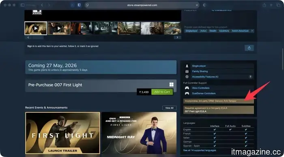Click the Steam page share button
Viewport: 284px width, 157px height.
pyautogui.click(x=249, y=48)
